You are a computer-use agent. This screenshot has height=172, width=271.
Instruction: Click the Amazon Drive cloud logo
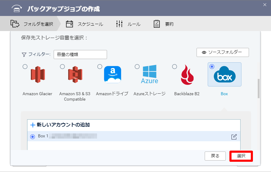tap(112, 75)
